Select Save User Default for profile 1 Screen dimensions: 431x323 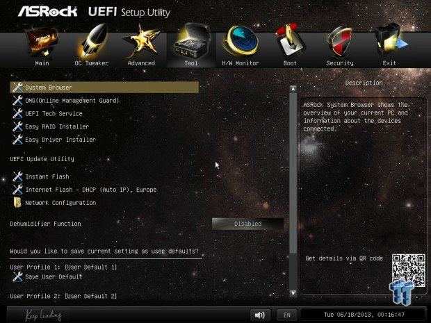pos(54,276)
